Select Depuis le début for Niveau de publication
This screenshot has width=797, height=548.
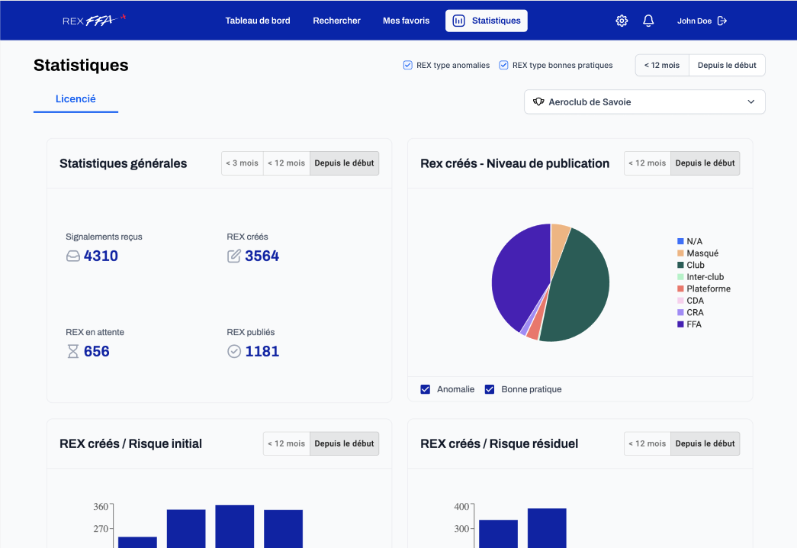point(705,163)
